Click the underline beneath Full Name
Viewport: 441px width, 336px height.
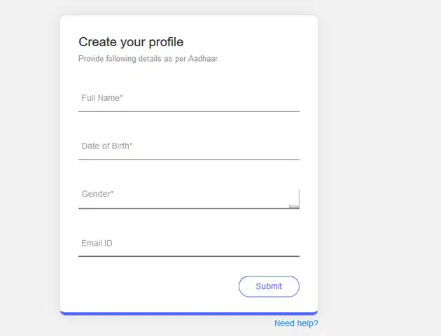point(189,111)
